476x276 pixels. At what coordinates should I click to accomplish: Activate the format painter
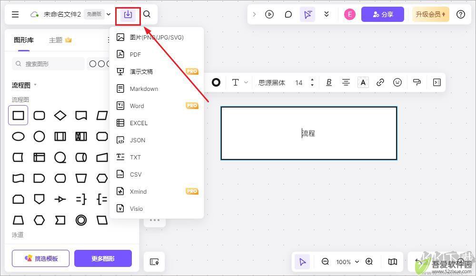pos(417,82)
